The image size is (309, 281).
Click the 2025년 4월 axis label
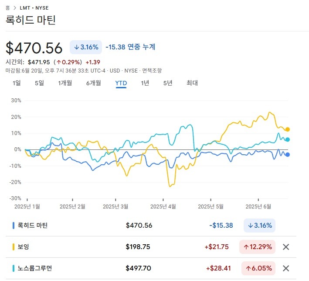coord(163,207)
